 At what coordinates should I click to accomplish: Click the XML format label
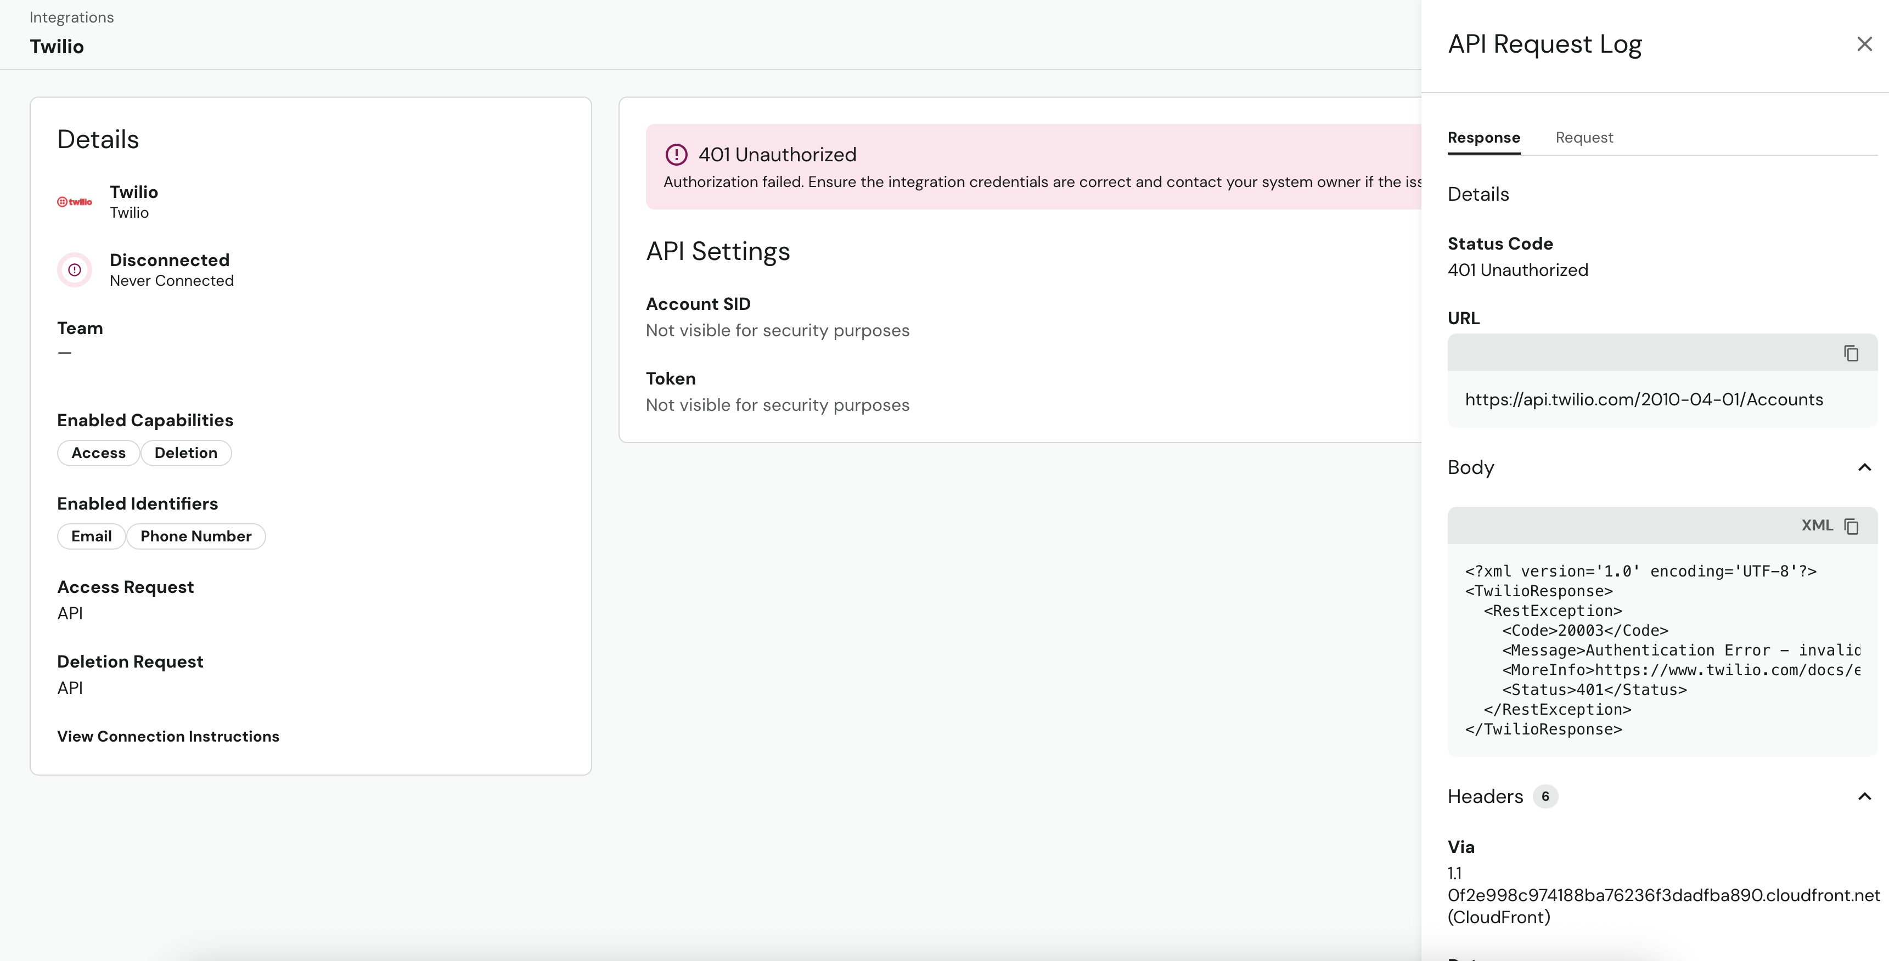click(1817, 525)
